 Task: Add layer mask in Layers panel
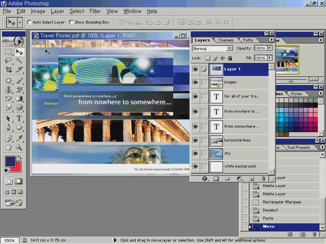(216, 178)
